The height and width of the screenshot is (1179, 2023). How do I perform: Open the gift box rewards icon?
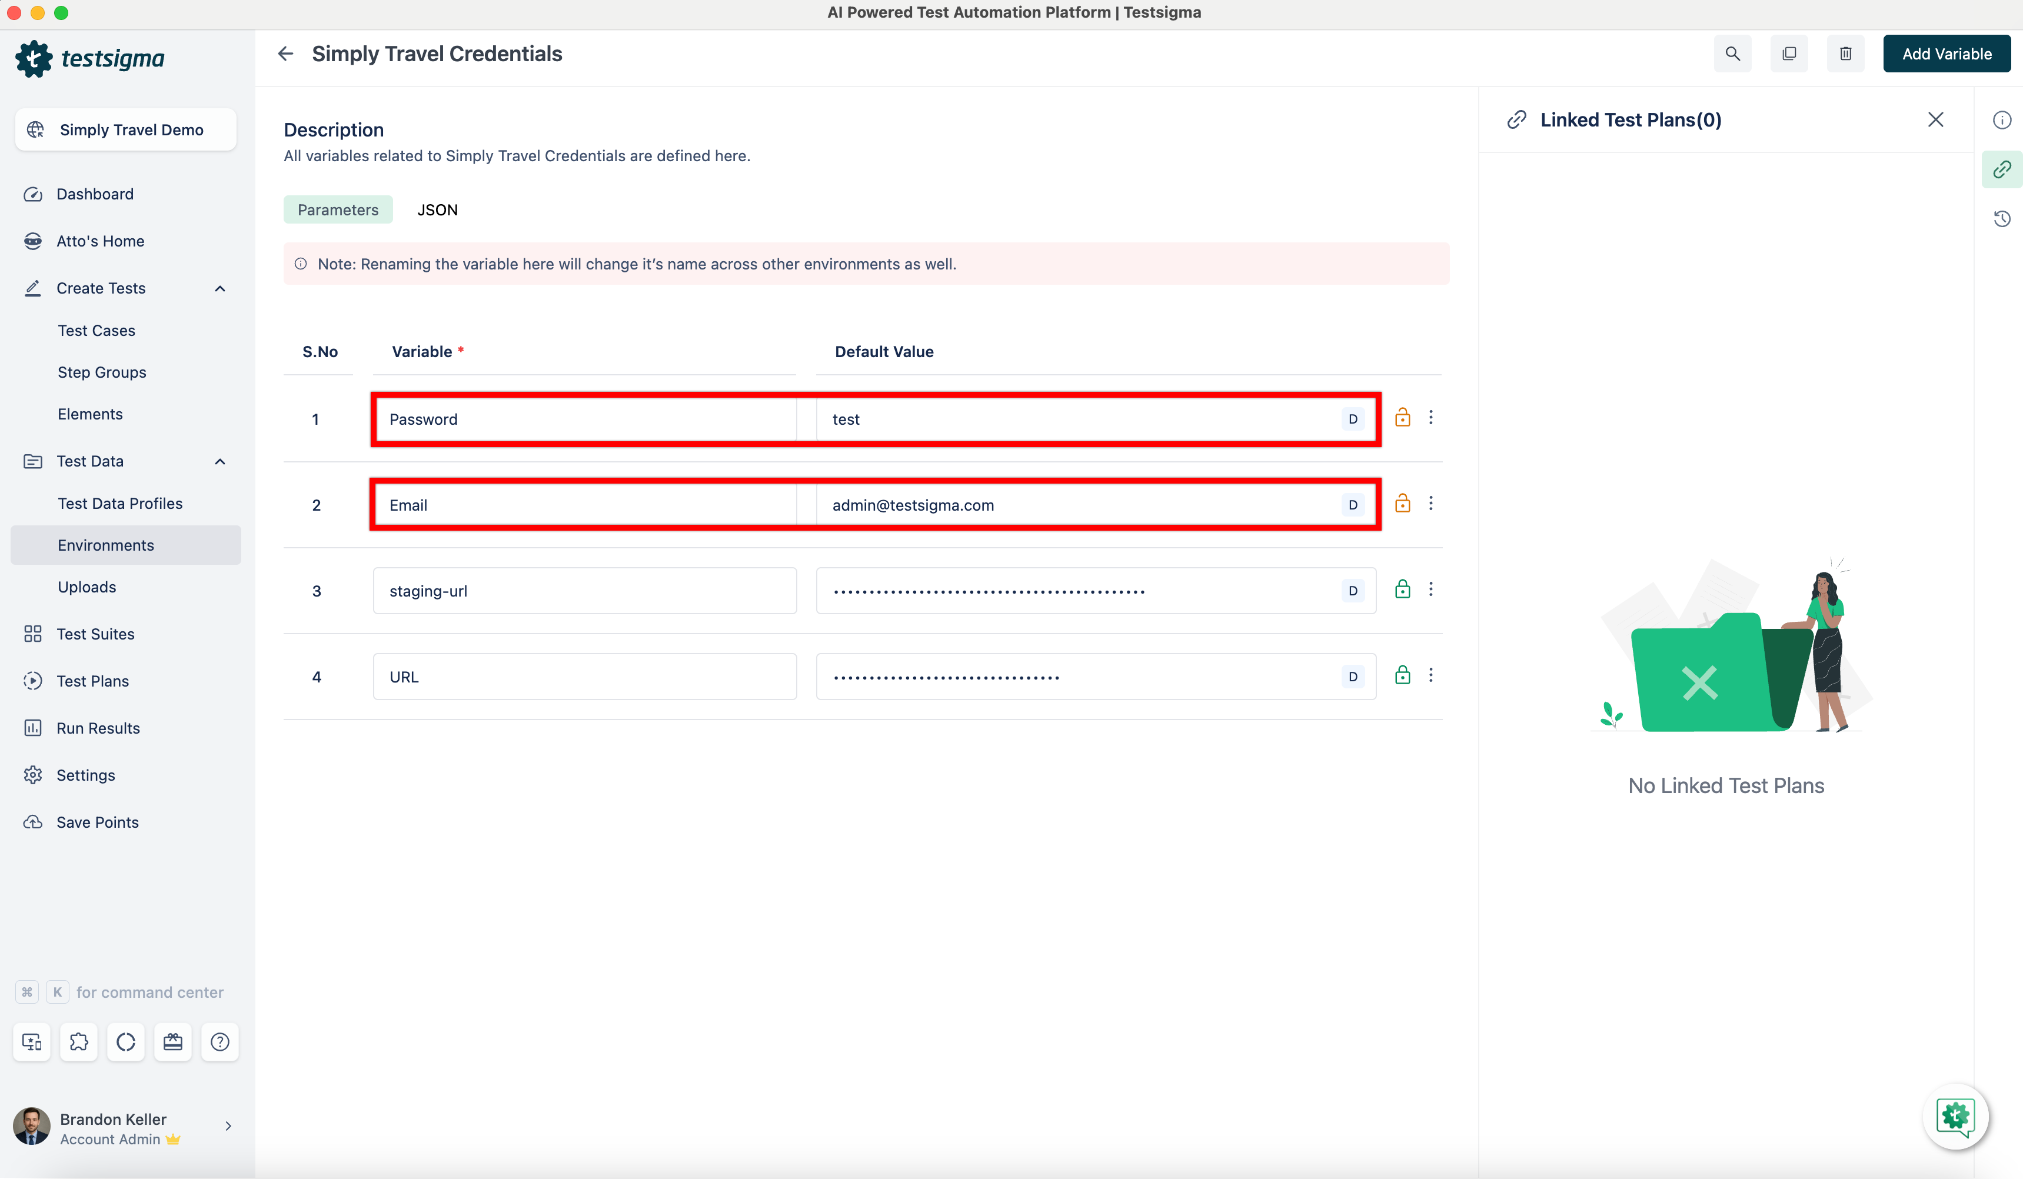pos(172,1041)
